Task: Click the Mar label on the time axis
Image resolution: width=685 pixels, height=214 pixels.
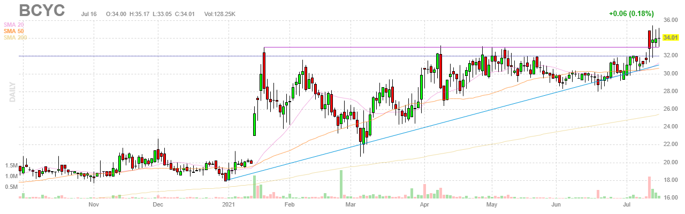Action: pyautogui.click(x=351, y=205)
